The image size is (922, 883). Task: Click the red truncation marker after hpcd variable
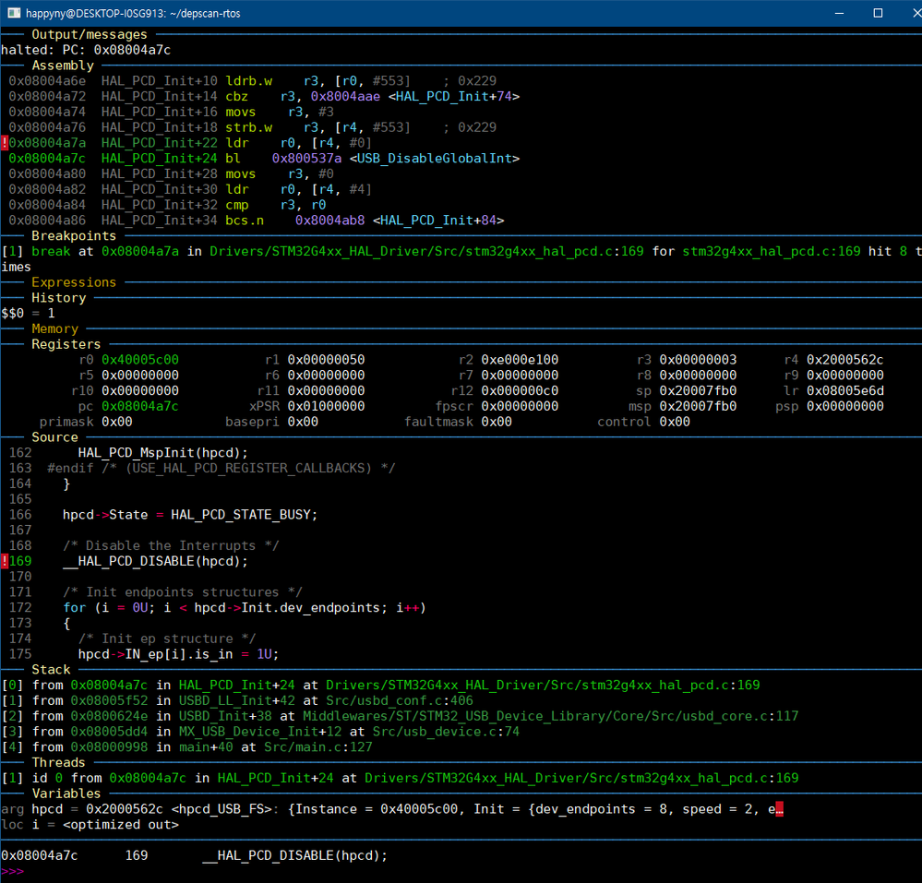pyautogui.click(x=779, y=809)
